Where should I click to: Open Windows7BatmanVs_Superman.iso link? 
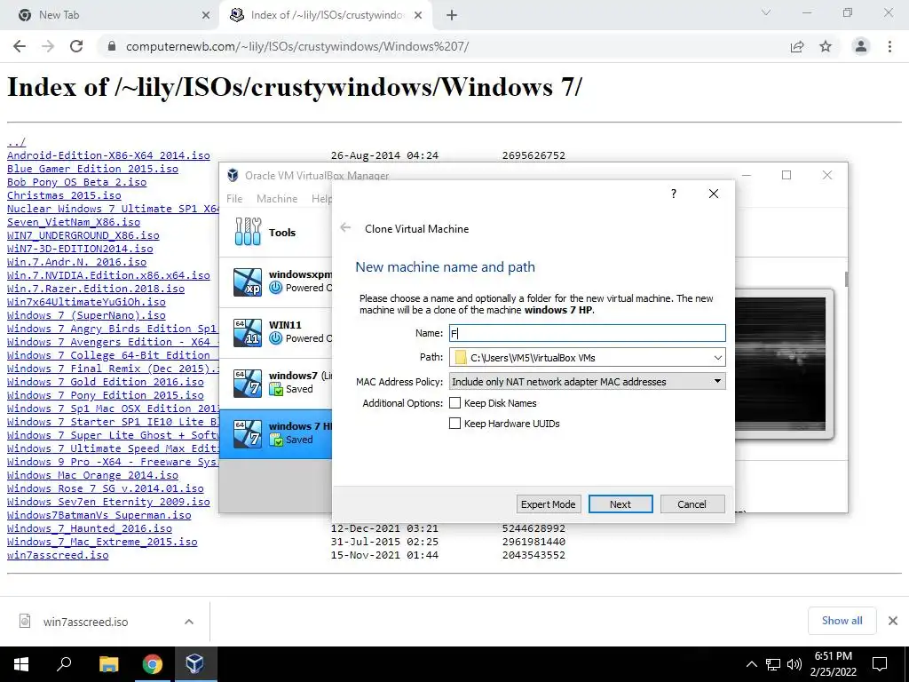click(x=99, y=515)
